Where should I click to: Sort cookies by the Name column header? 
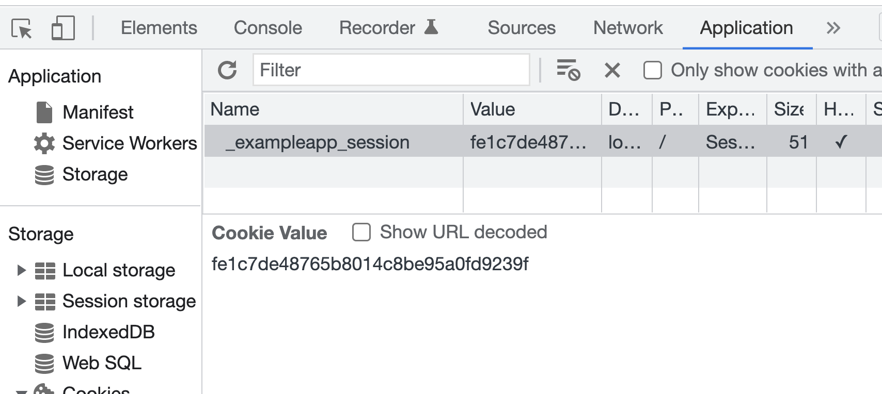pos(235,109)
